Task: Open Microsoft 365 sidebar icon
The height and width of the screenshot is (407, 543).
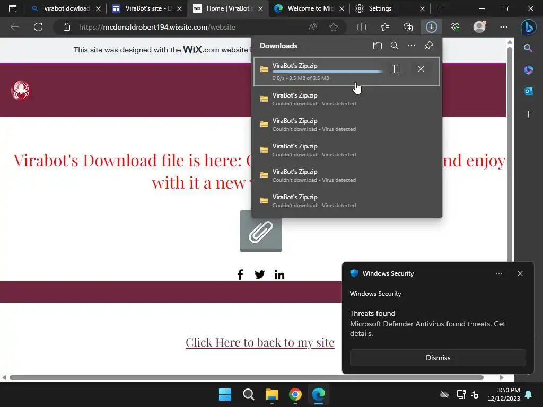Action: coord(528,70)
